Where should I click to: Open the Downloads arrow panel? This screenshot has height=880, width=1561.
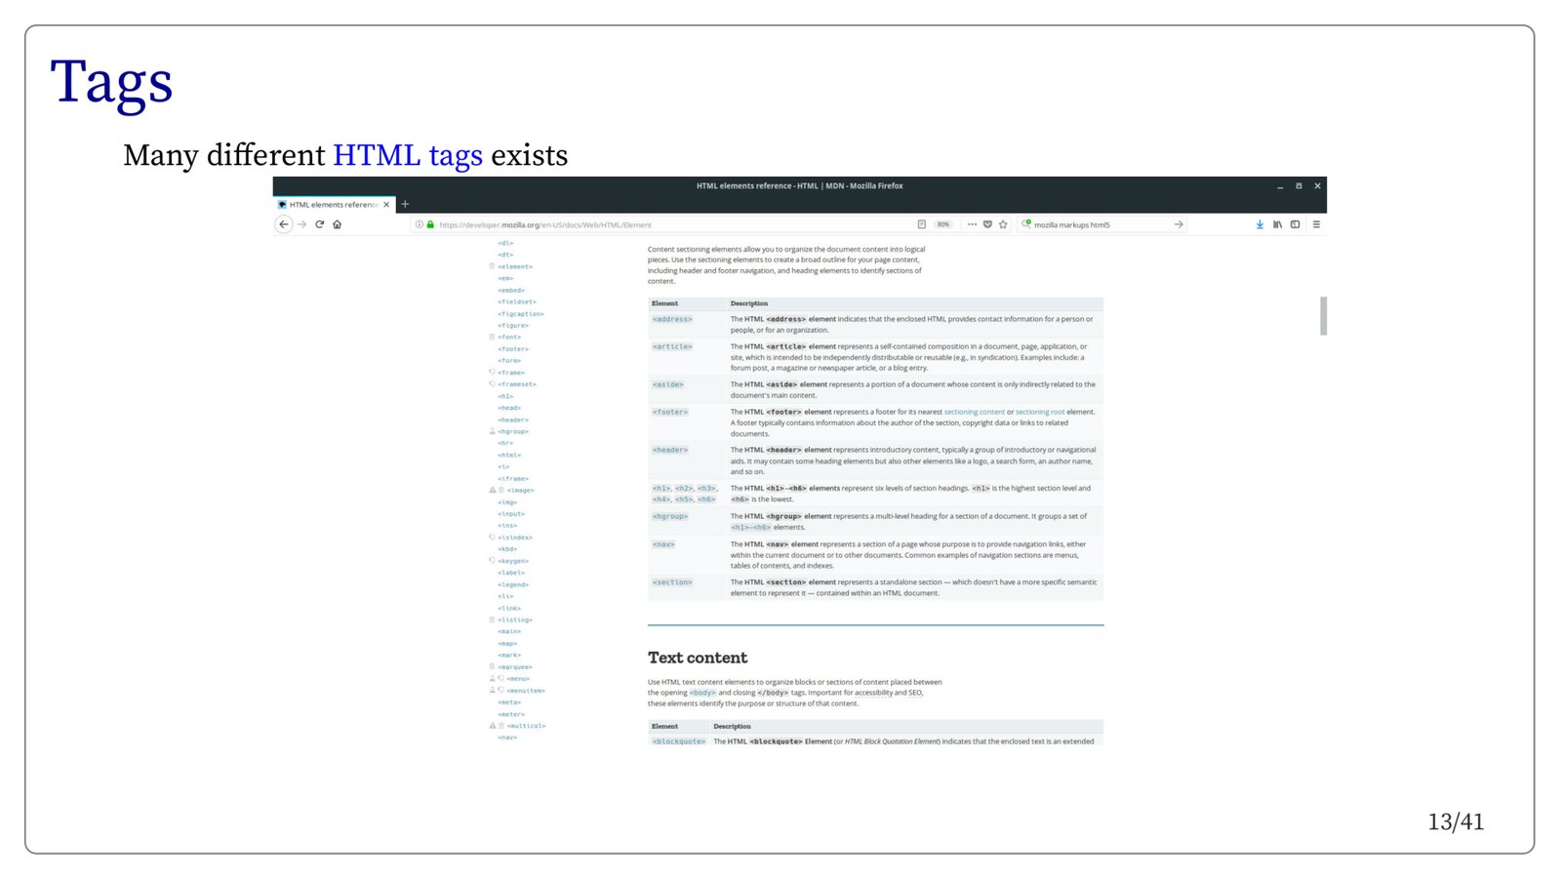(1260, 224)
